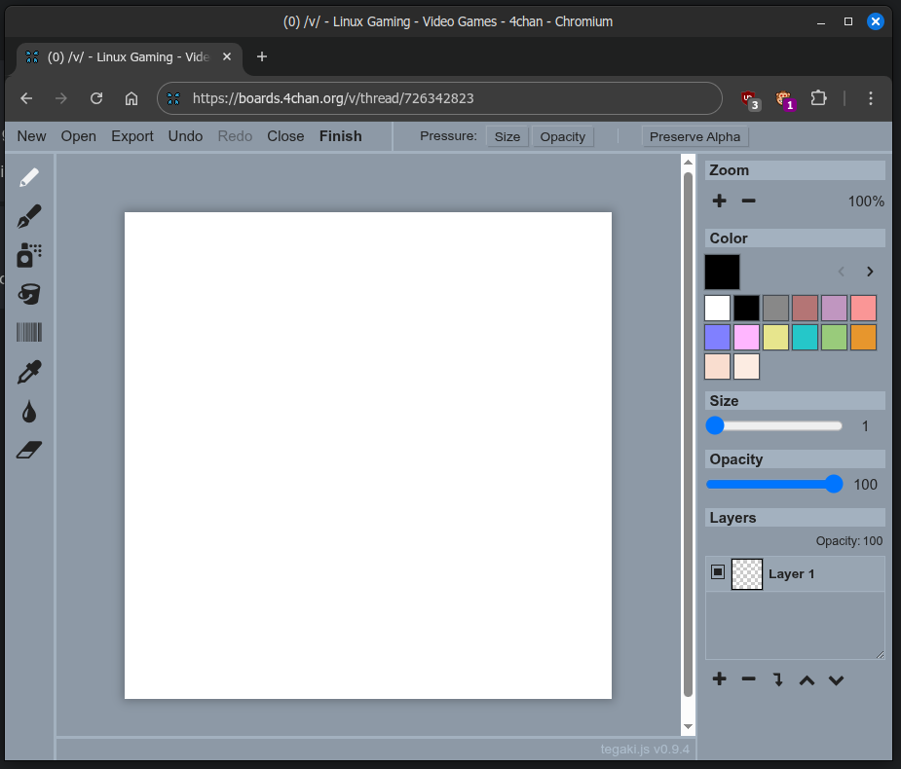The width and height of the screenshot is (901, 769).
Task: Select the Pencil tool
Action: point(29,177)
